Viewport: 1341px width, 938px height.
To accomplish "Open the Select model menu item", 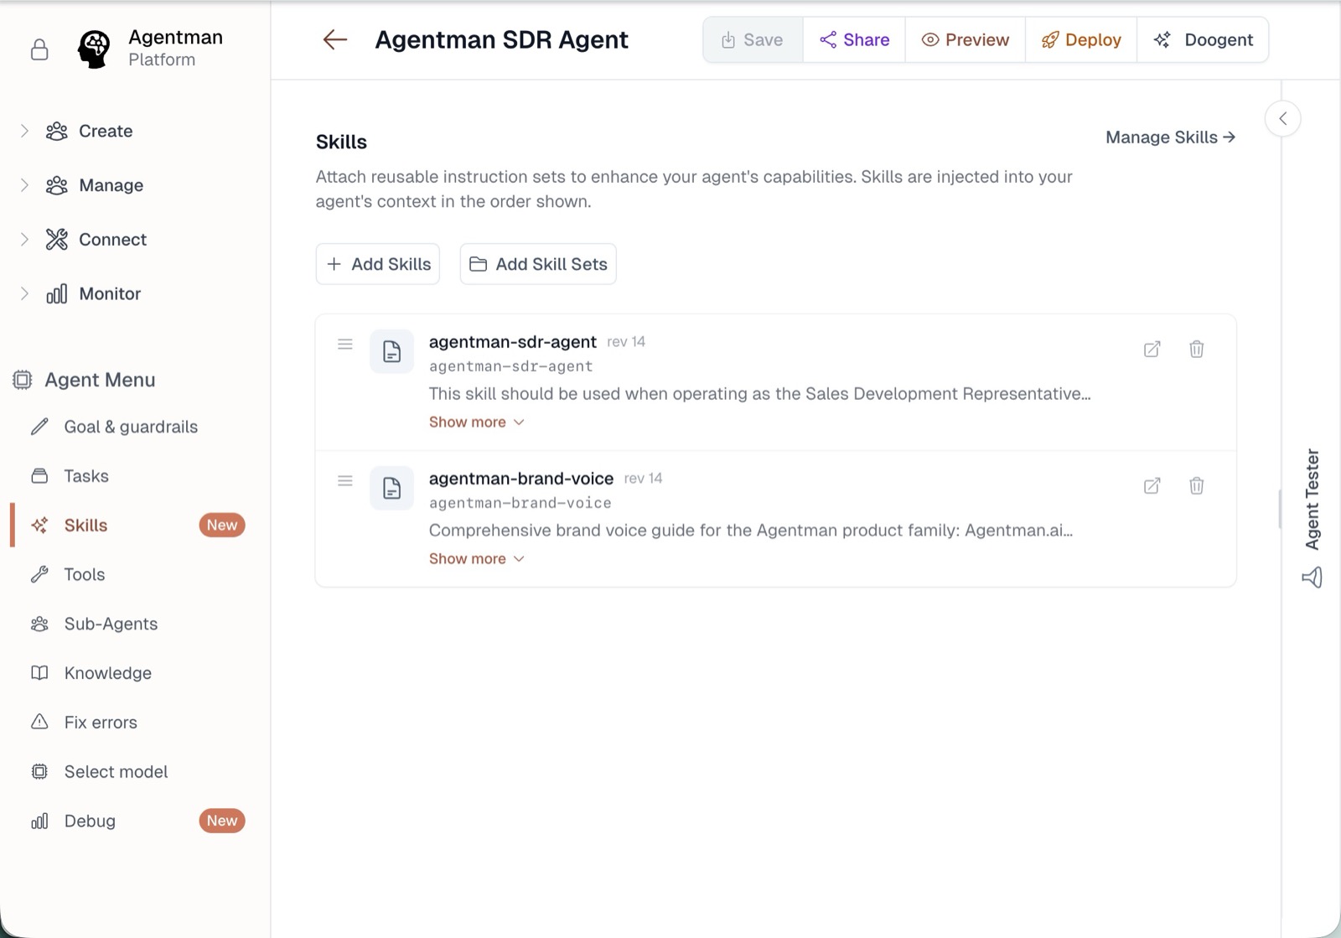I will [116, 772].
